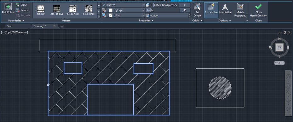Close the Drawing1 tab
Screen dimensions: 293x122
[x=55, y=26]
